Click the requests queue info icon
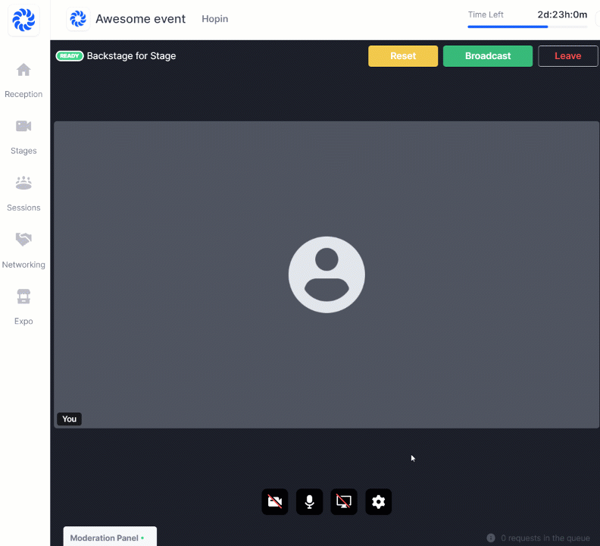Viewport: 600px width, 546px height. click(491, 538)
